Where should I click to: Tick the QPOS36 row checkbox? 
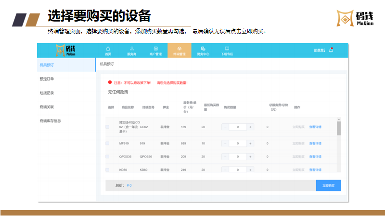point(107,156)
